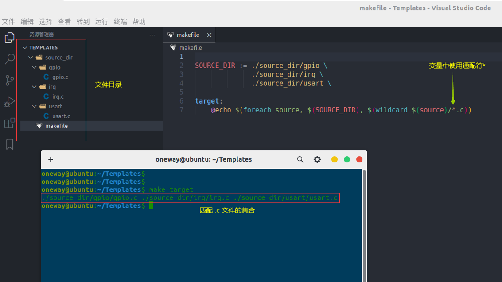Collapse the TEMPLATES root folder
The image size is (502, 282).
tap(25, 47)
